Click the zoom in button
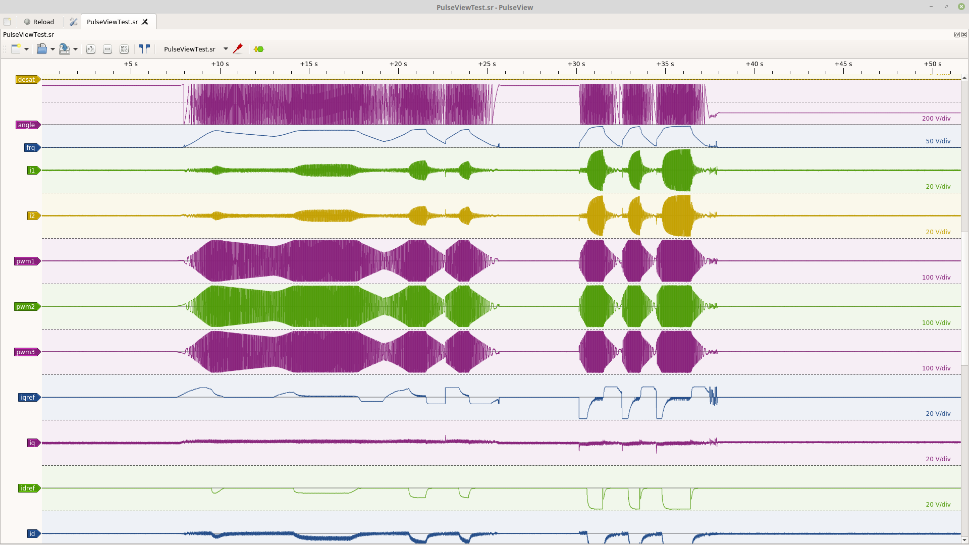This screenshot has width=969, height=545. point(91,49)
